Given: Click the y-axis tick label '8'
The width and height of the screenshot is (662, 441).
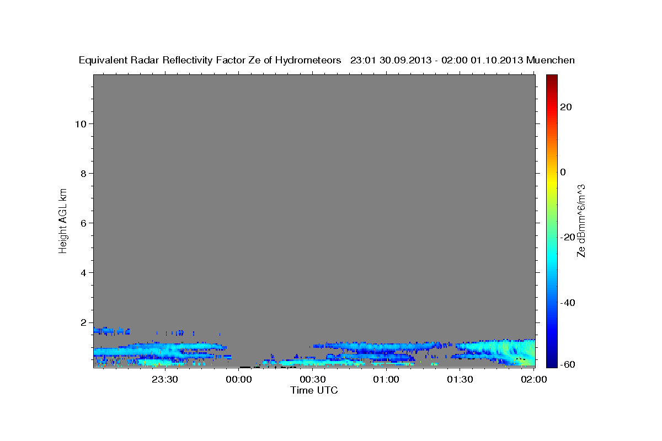Looking at the screenshot, I should pyautogui.click(x=83, y=173).
